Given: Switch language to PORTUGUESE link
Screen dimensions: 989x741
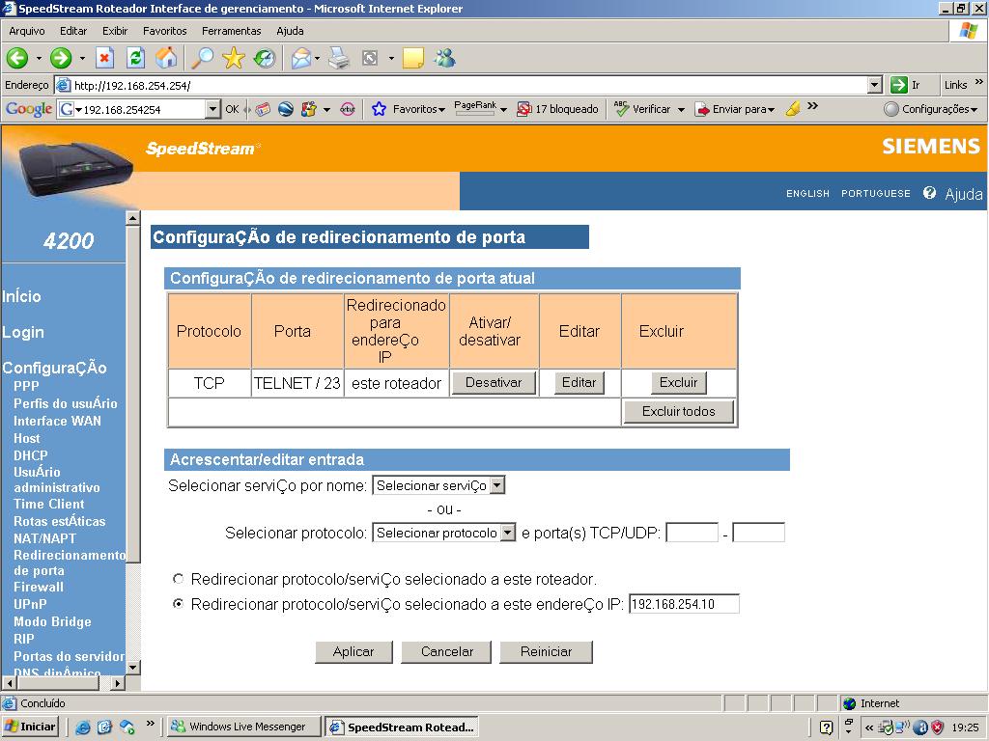Looking at the screenshot, I should tap(875, 193).
